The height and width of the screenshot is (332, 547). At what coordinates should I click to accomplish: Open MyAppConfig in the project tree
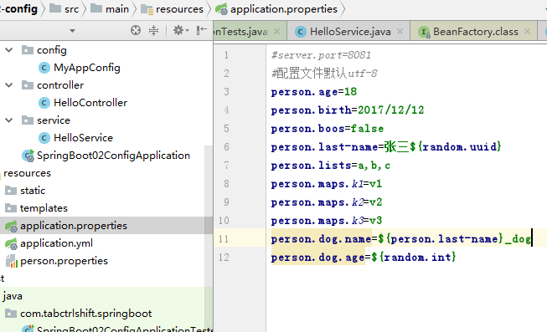click(x=87, y=68)
